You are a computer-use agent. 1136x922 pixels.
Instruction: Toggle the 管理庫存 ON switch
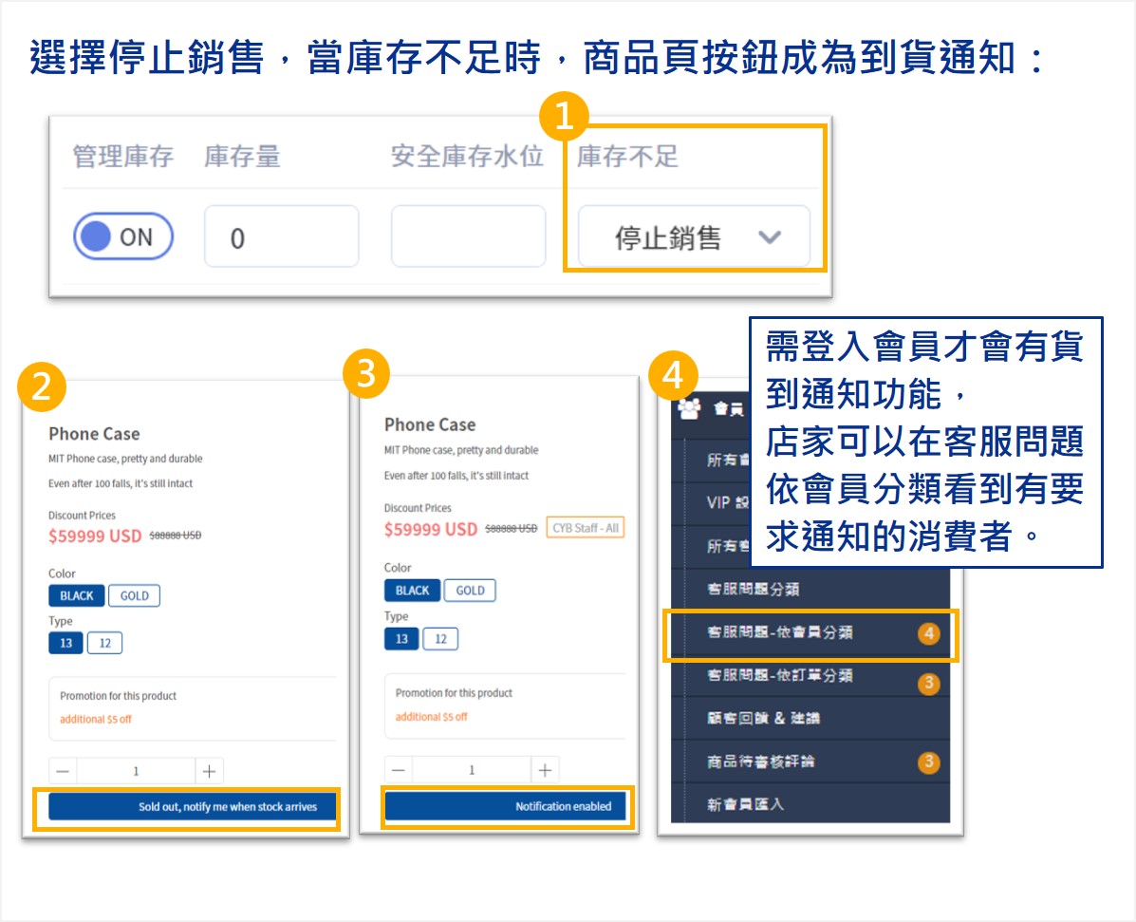[x=123, y=236]
